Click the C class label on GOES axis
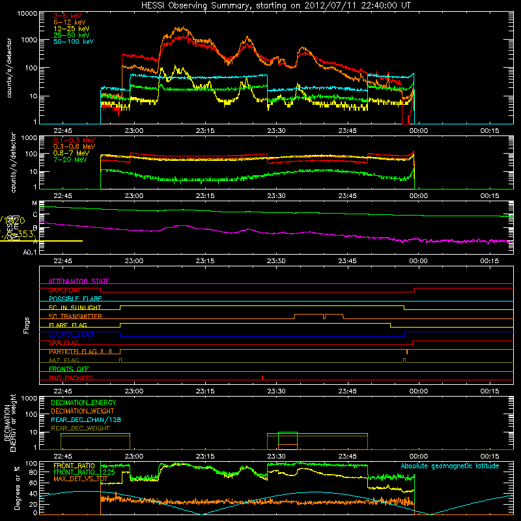Viewport: 521px width, 521px height. click(x=35, y=215)
